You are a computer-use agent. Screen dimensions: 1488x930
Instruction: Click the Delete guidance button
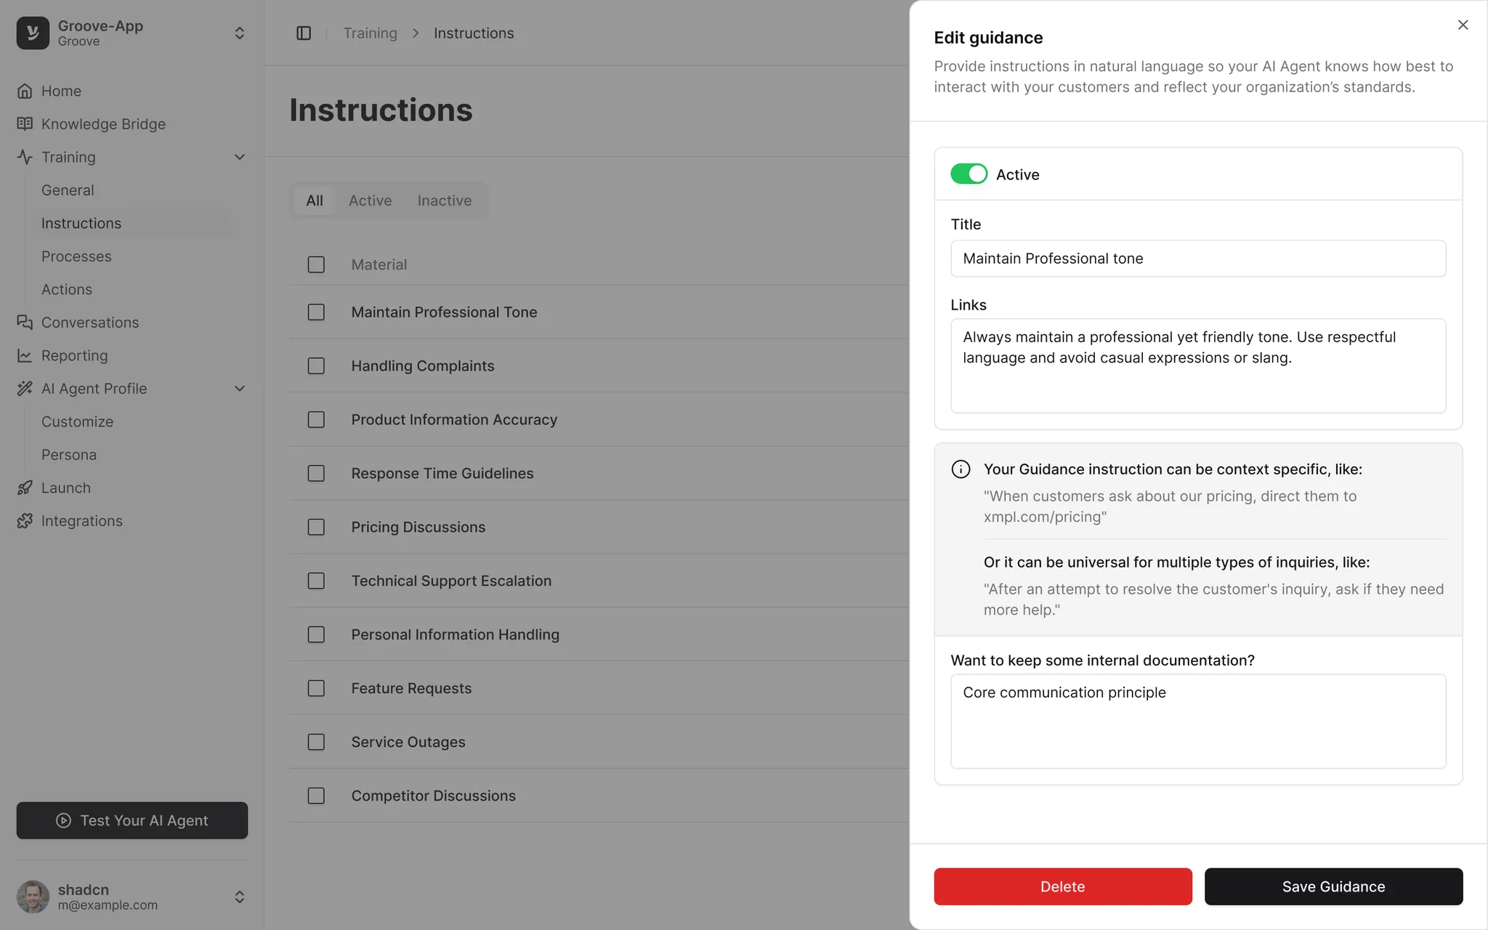(x=1063, y=886)
